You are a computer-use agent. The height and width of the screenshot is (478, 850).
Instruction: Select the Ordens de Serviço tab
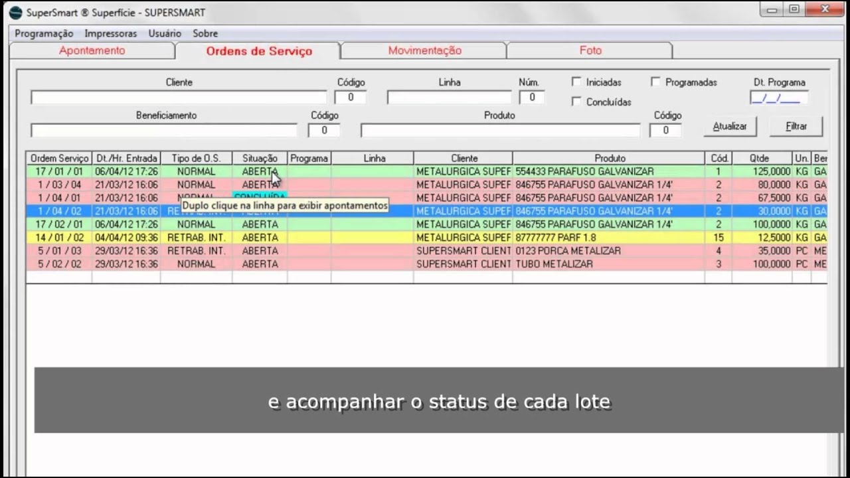pyautogui.click(x=259, y=51)
